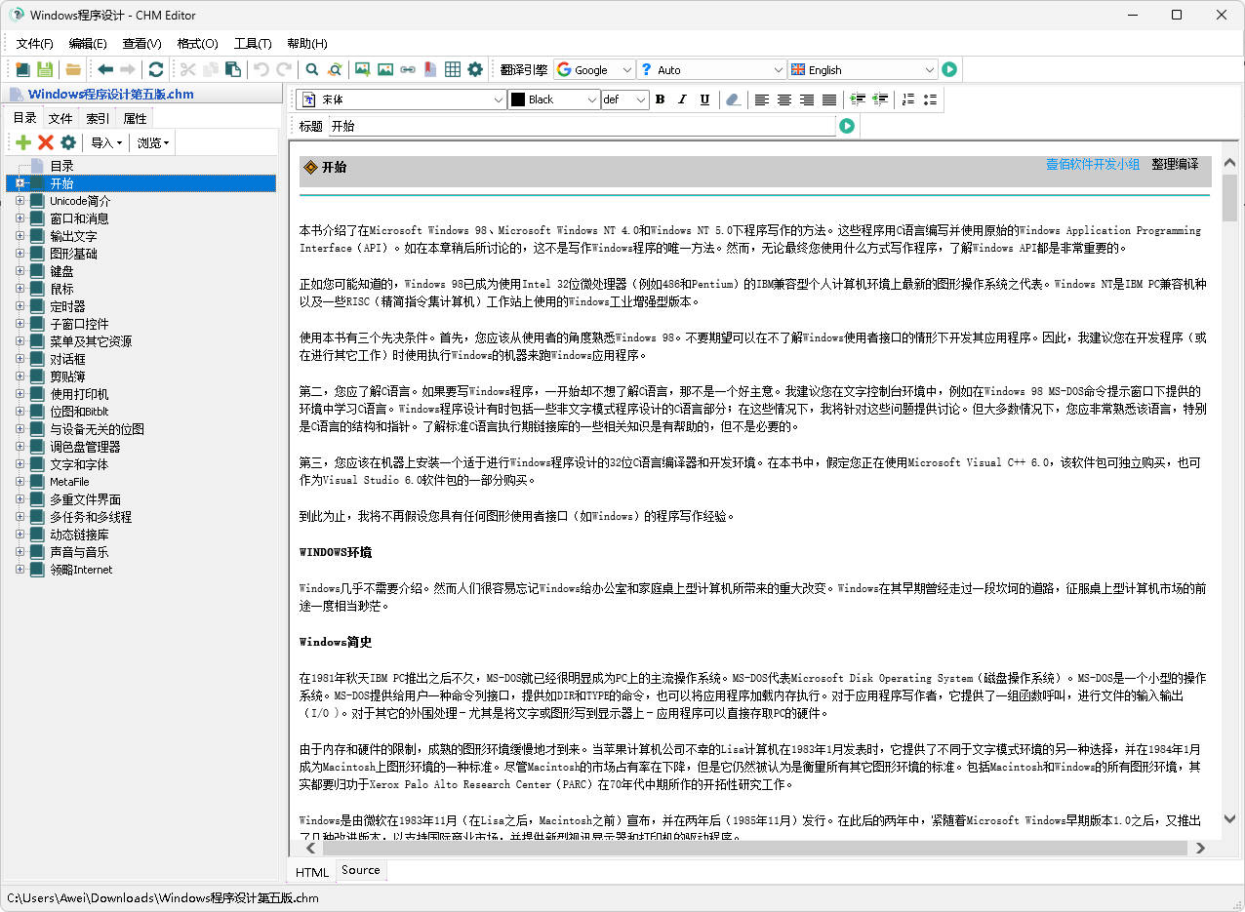Viewport: 1245px width, 912px height.
Task: Insert a hyperlink with chain icon
Action: [408, 69]
